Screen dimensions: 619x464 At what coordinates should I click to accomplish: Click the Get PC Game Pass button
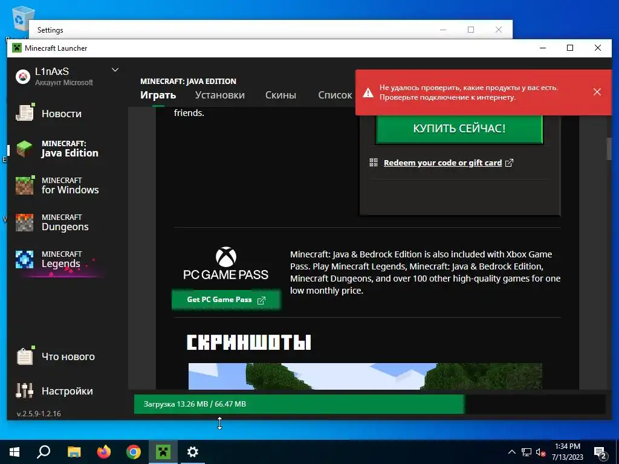click(x=226, y=300)
